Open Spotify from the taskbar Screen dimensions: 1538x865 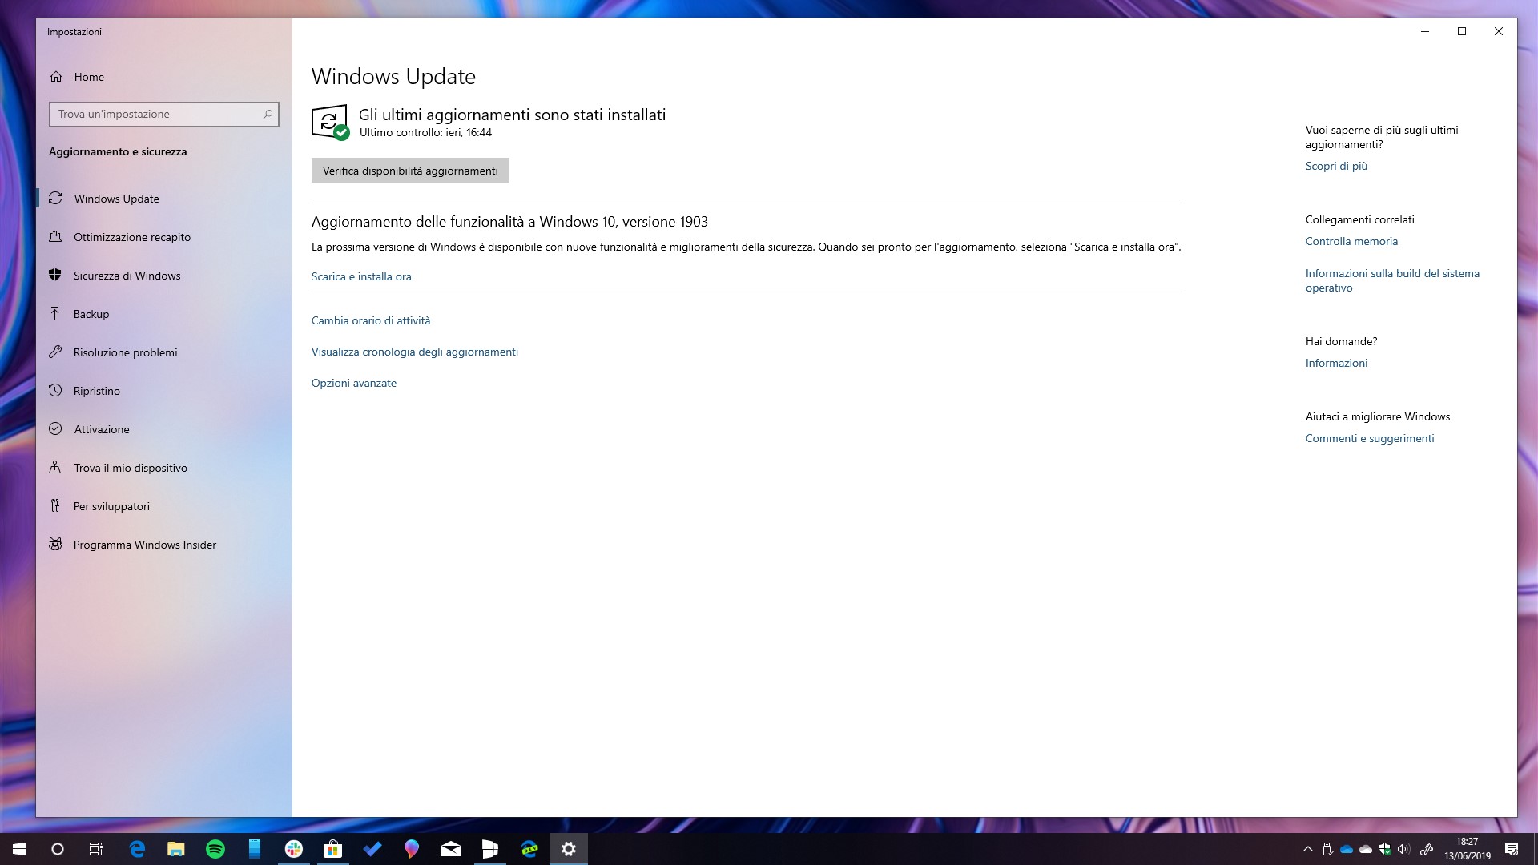click(x=215, y=849)
